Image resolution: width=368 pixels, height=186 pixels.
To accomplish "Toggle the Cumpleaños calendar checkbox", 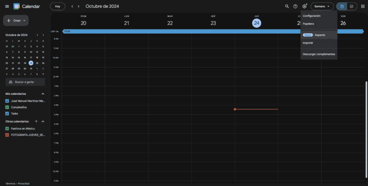I will click(x=7, y=107).
